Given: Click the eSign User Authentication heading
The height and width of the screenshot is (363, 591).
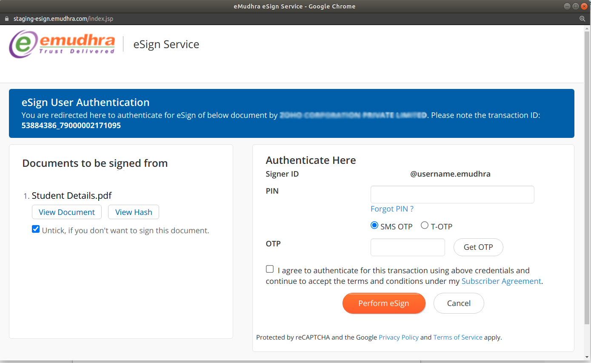Looking at the screenshot, I should (86, 103).
